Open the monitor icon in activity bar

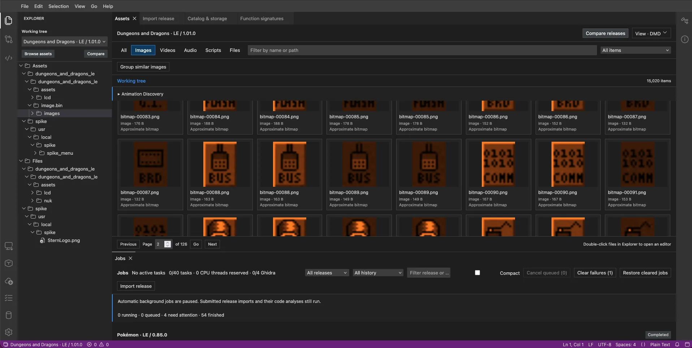tap(9, 246)
